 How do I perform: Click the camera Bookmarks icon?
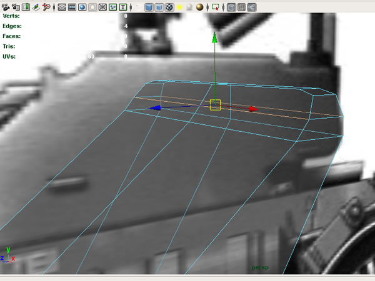pyautogui.click(x=26, y=7)
